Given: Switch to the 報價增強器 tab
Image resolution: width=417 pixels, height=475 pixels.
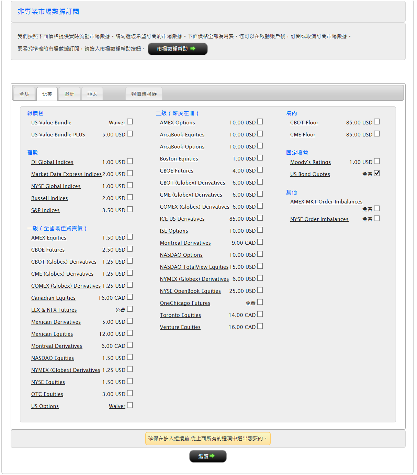Looking at the screenshot, I should click(144, 94).
